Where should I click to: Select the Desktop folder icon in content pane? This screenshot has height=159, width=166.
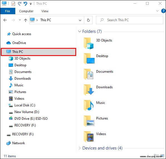coord(89,59)
